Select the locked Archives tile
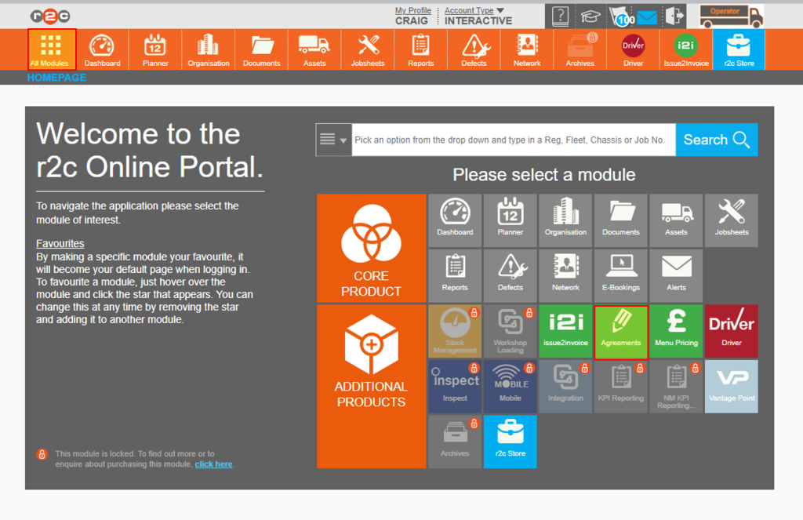803x520 pixels. click(x=455, y=442)
